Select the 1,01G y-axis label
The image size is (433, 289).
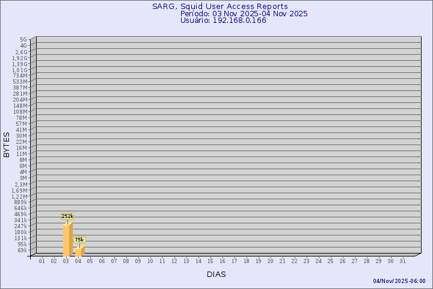coord(20,70)
